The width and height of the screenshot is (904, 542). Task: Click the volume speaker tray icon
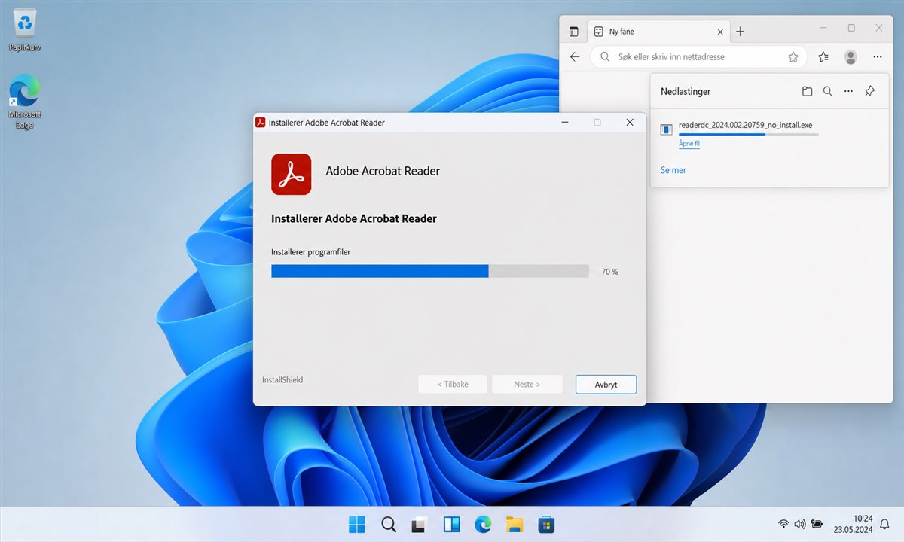click(800, 524)
